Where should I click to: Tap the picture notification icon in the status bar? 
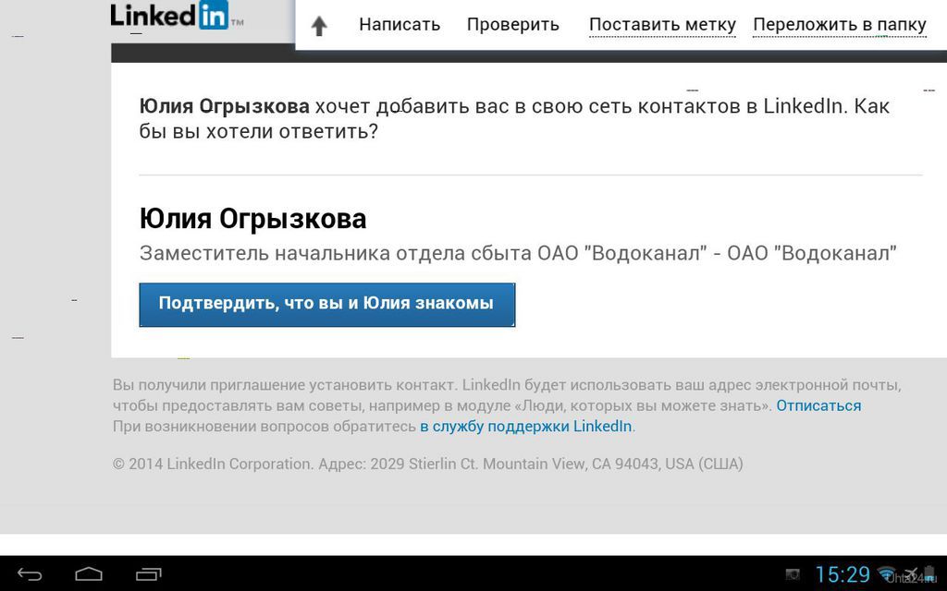point(793,574)
